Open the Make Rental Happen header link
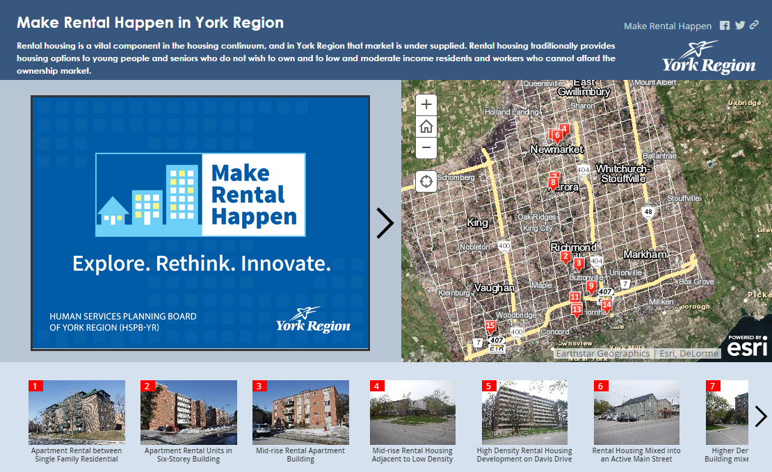 click(667, 26)
